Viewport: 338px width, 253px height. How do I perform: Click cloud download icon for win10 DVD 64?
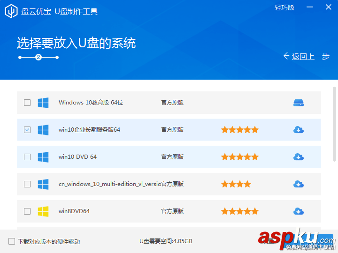pyautogui.click(x=299, y=157)
